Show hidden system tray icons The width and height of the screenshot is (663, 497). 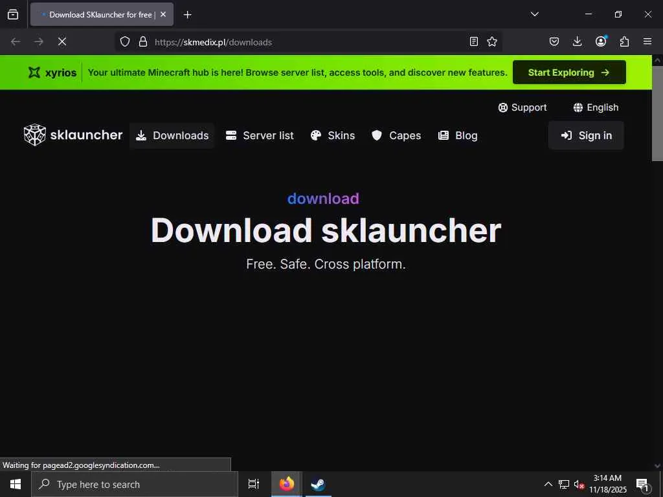coord(548,484)
